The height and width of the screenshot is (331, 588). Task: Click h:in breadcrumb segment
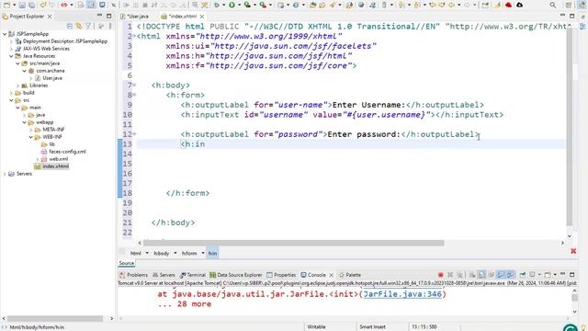(x=212, y=254)
